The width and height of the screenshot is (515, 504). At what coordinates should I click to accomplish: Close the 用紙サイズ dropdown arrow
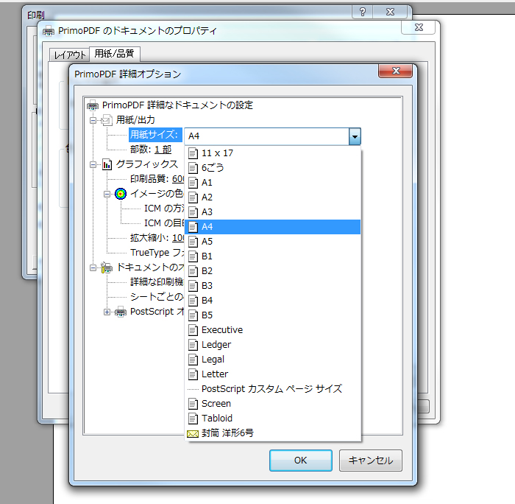pos(355,136)
